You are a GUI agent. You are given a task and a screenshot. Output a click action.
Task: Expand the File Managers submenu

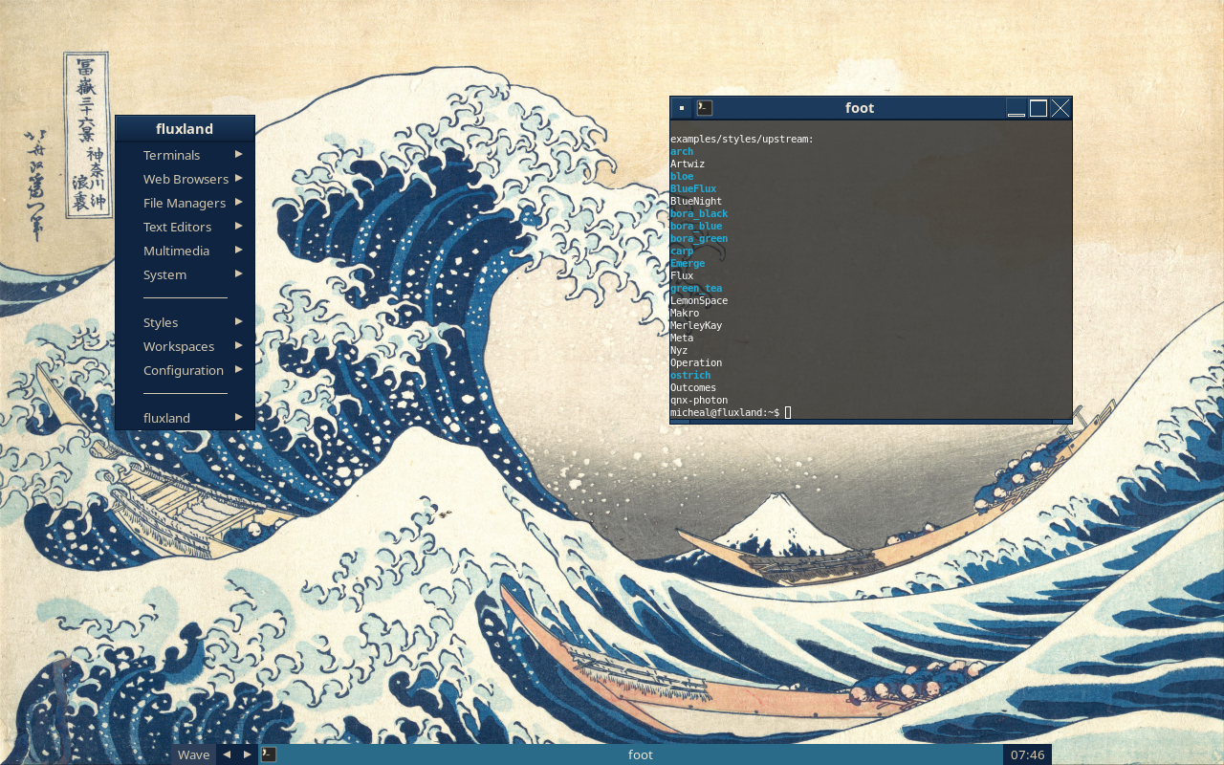[186, 203]
